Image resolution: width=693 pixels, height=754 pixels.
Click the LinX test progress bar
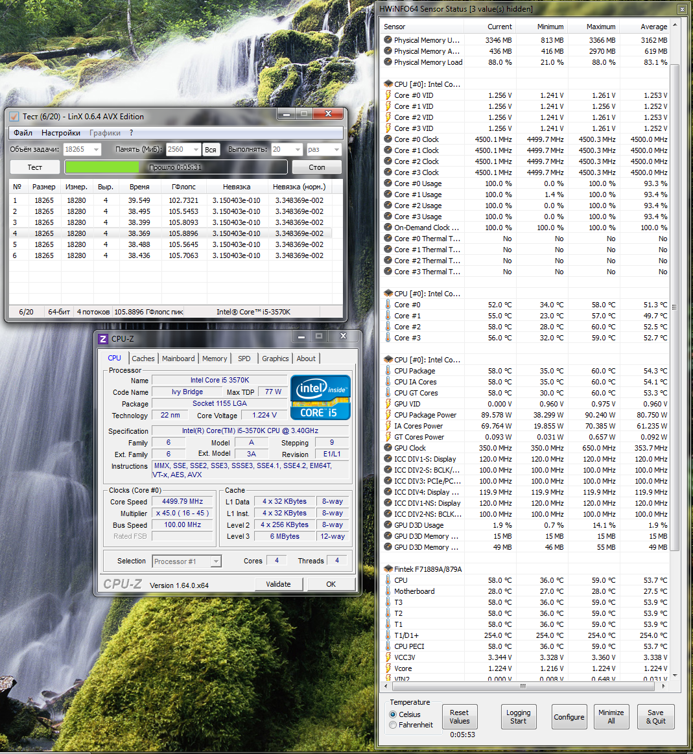[x=176, y=167]
